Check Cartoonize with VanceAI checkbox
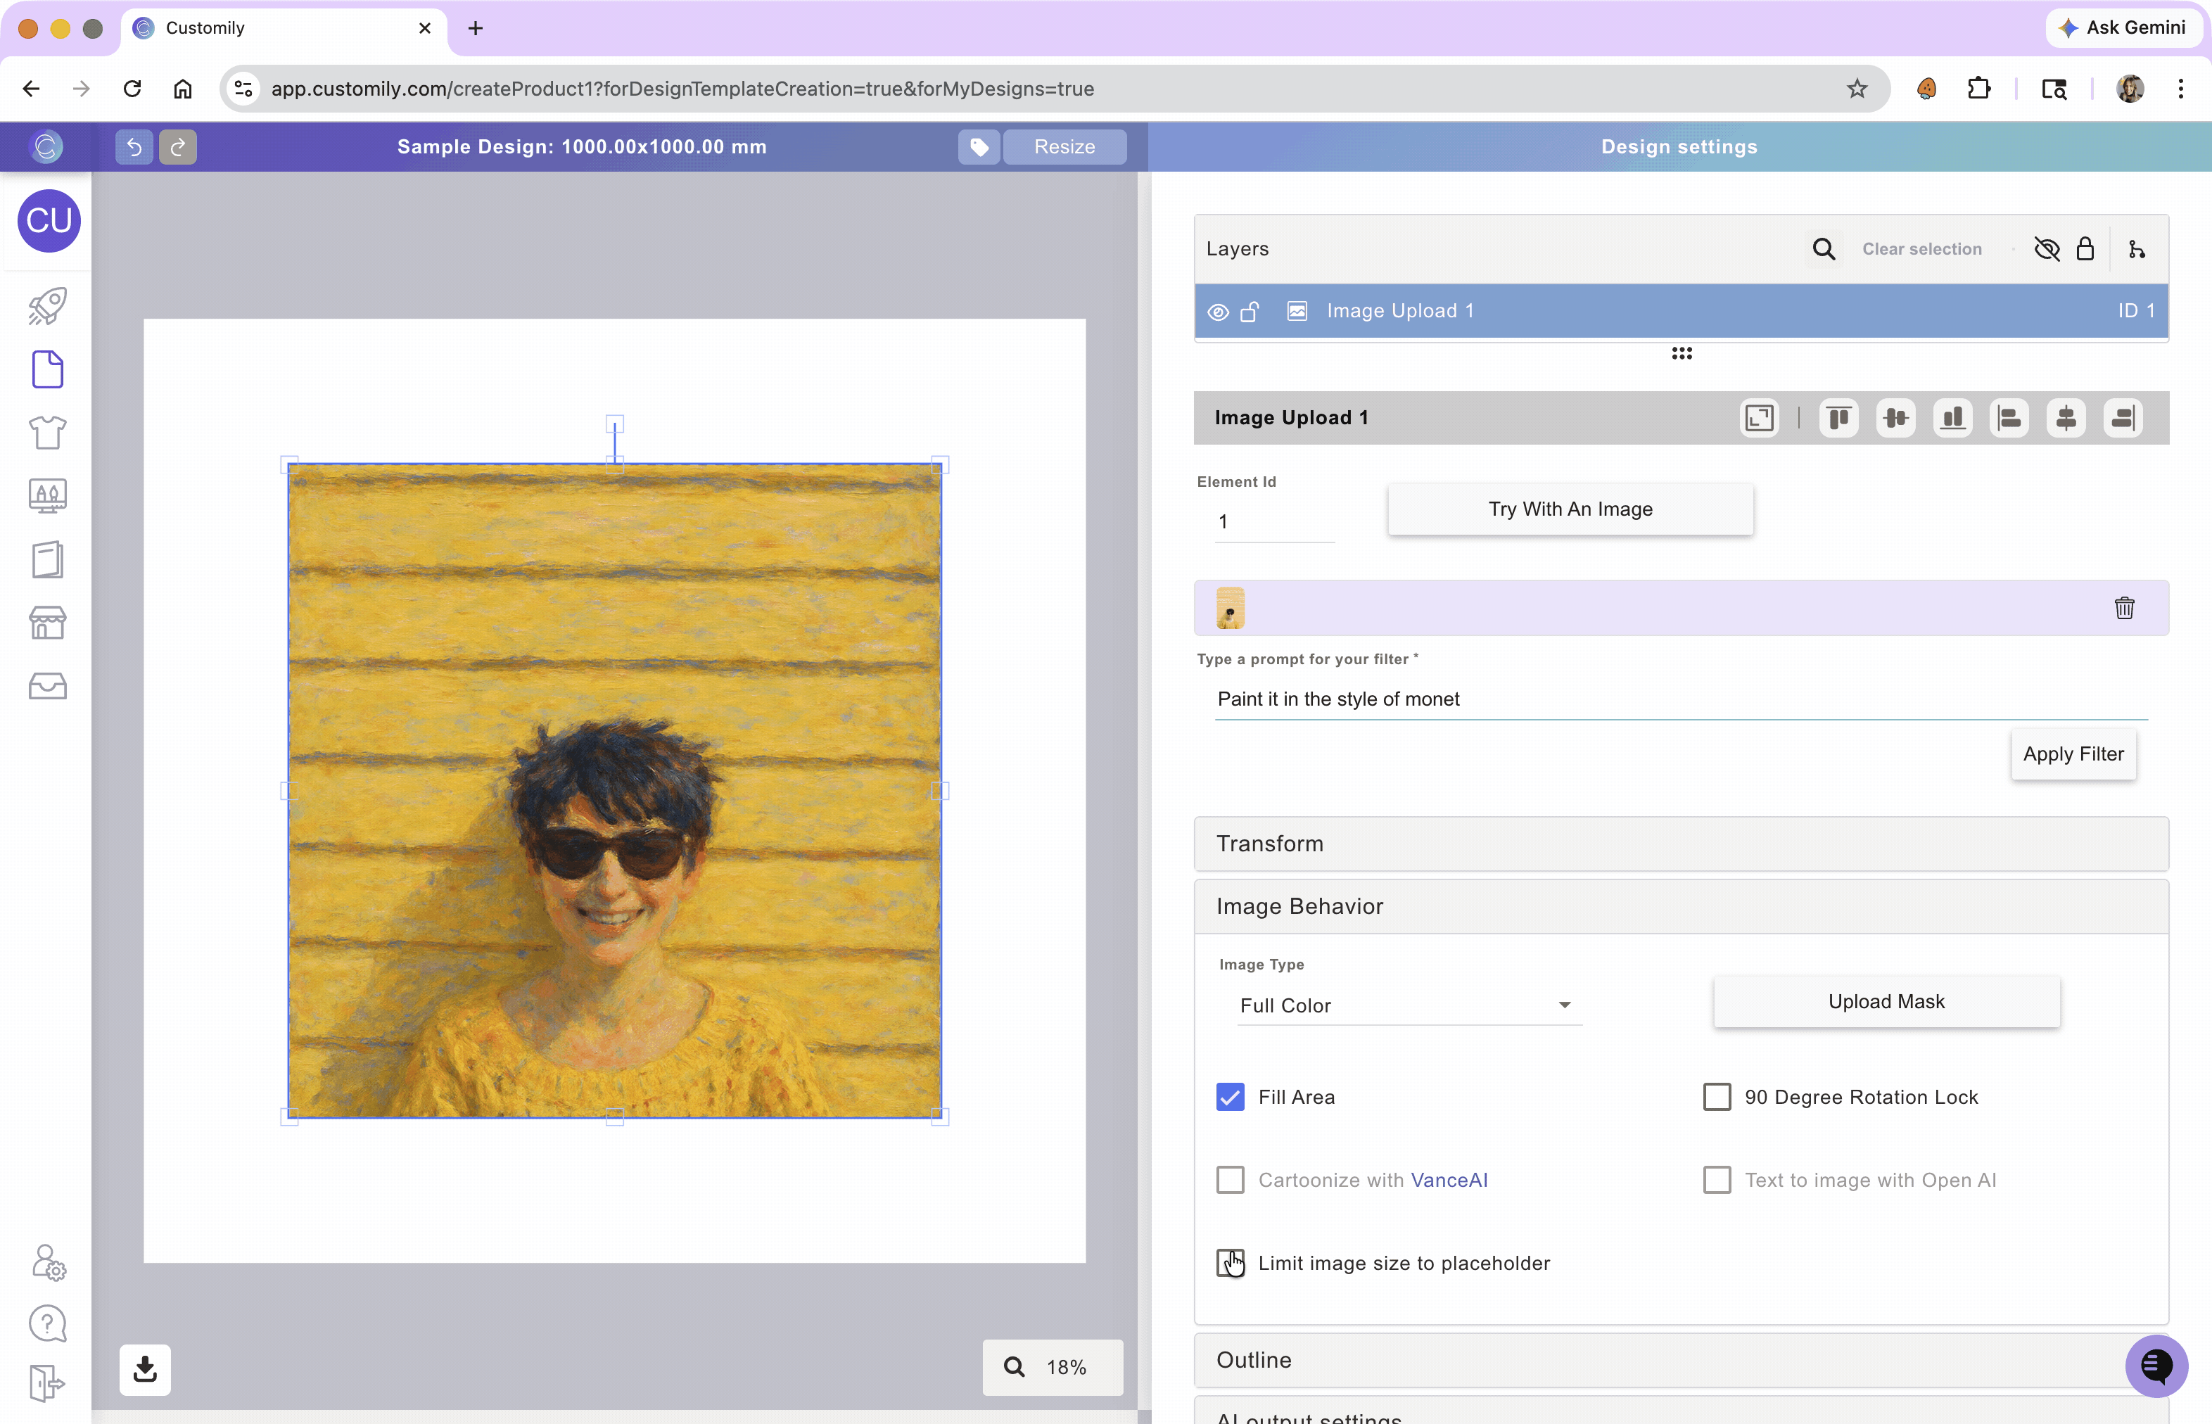 [1230, 1180]
